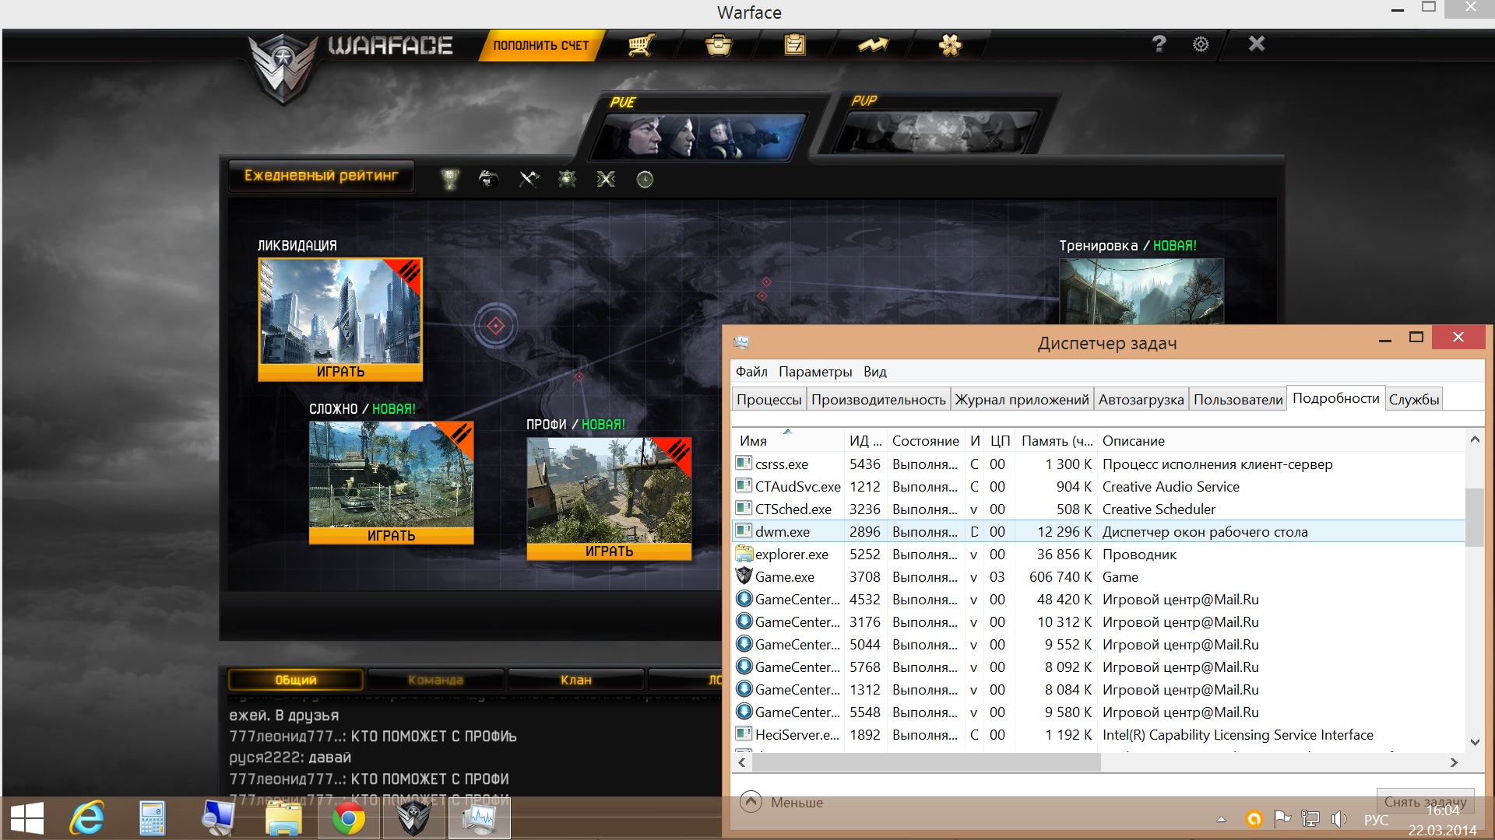This screenshot has width=1495, height=840.
Task: Select Game.exe process row
Action: [x=785, y=577]
